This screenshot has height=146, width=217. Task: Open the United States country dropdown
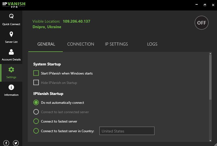127,131
